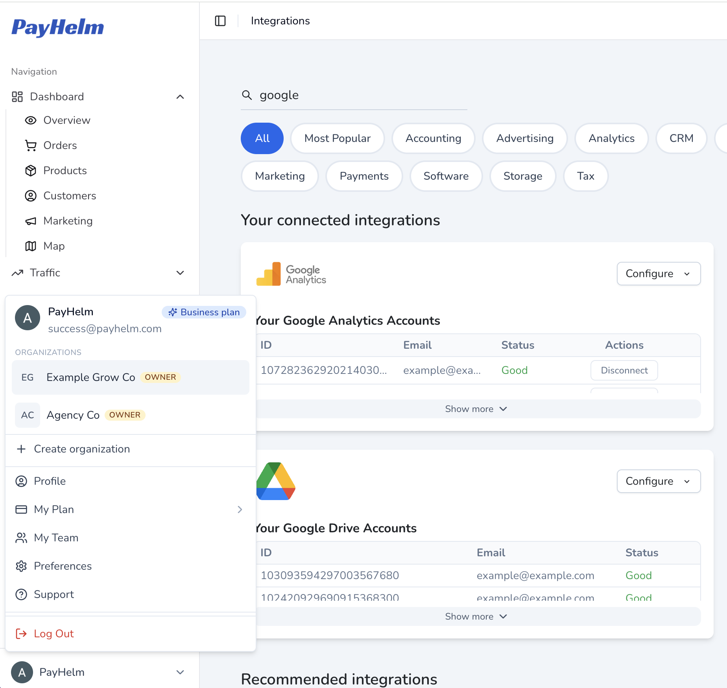The width and height of the screenshot is (727, 688).
Task: Click the PayHelm logo
Action: click(58, 28)
